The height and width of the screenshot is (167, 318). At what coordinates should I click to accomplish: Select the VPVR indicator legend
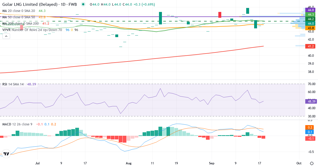pos(40,30)
